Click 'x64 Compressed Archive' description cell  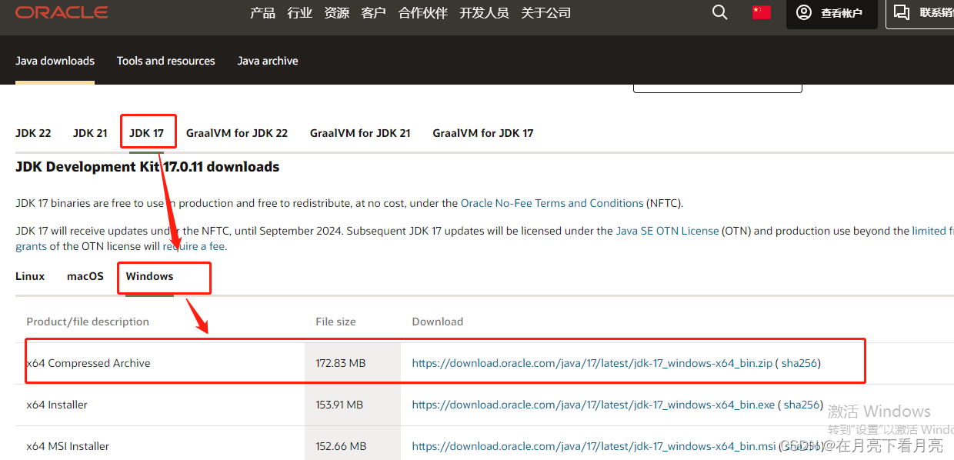click(x=88, y=363)
